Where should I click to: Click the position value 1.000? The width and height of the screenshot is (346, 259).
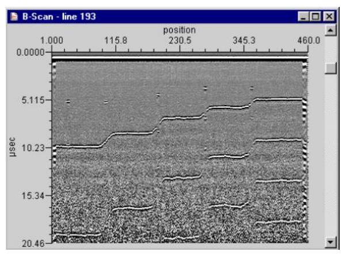click(x=51, y=40)
